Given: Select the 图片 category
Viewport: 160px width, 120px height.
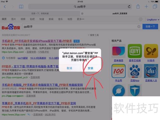Looking at the screenshot, I should (x=13, y=19).
